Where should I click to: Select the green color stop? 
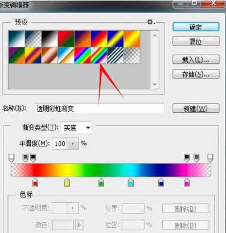pos(101,182)
